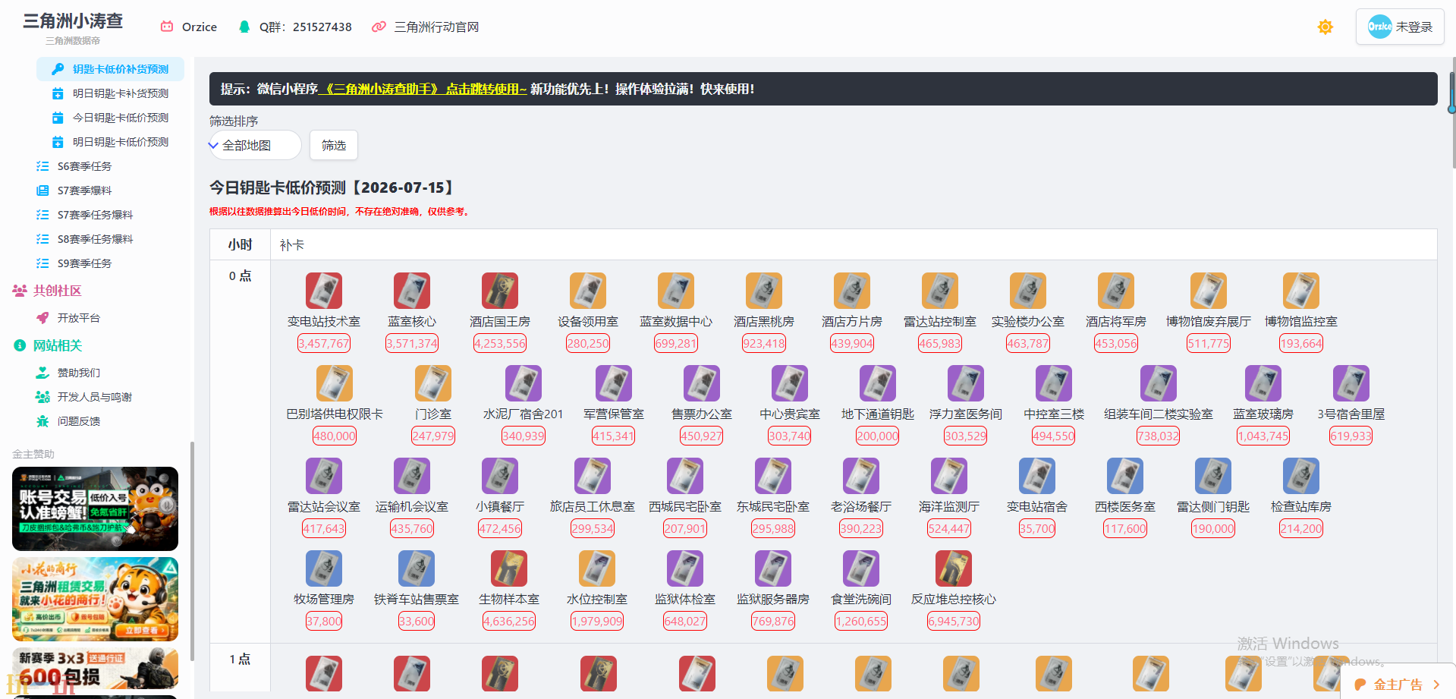Click the 中心贵宾室 key card icon
The height and width of the screenshot is (699, 1456).
790,383
